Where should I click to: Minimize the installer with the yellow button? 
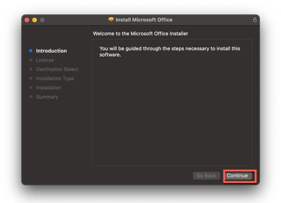point(34,20)
